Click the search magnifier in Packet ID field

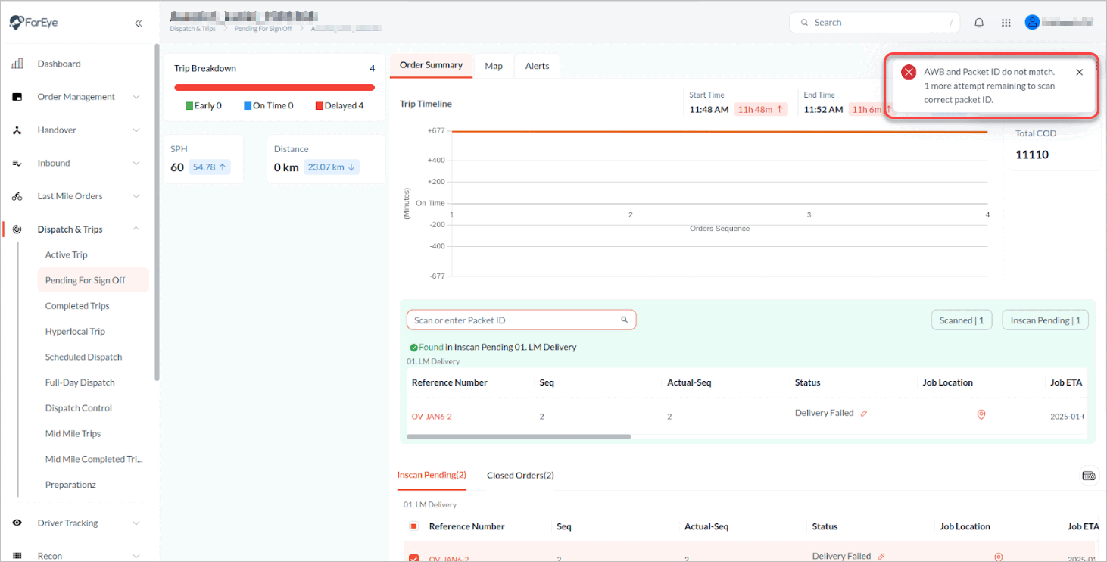click(625, 320)
